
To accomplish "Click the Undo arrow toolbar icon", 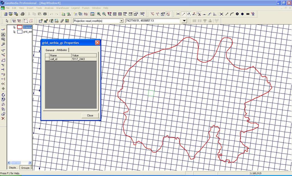I will point(52,14).
